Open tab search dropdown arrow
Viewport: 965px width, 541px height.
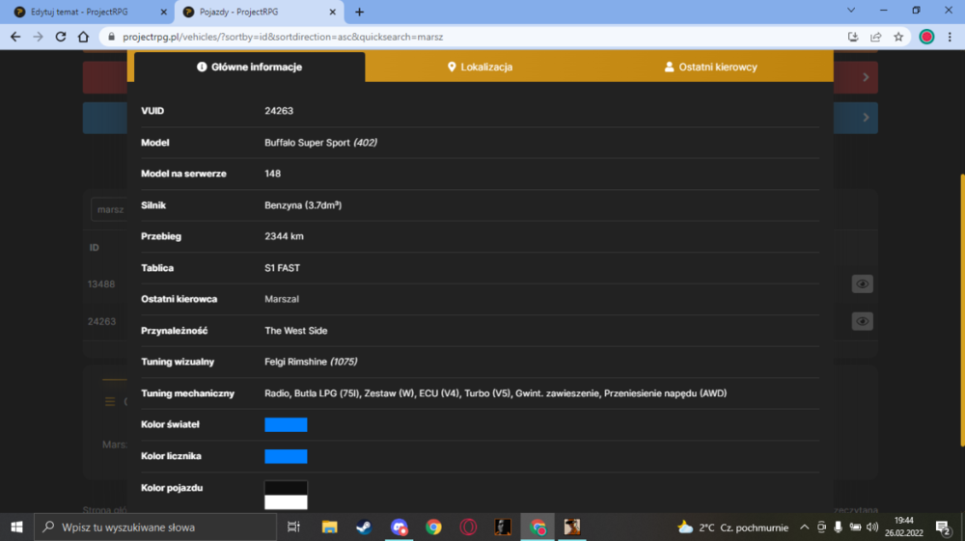[x=851, y=11]
